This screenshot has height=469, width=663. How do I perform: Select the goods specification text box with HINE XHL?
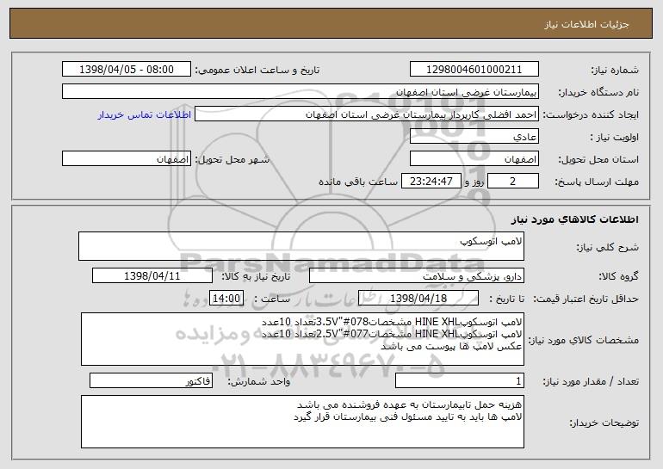(x=302, y=339)
